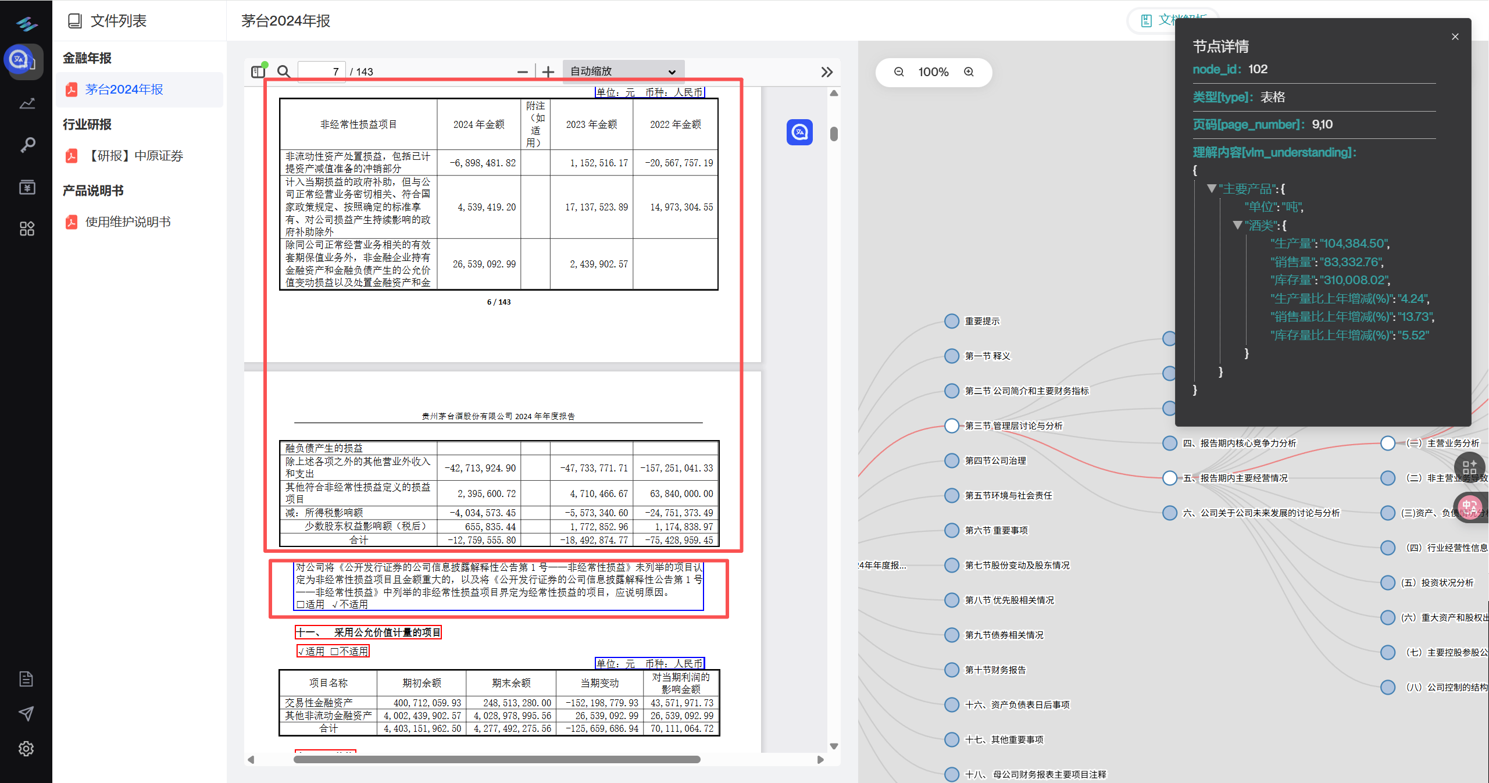The width and height of the screenshot is (1489, 783).
Task: Open the key sidebar icon
Action: coord(27,145)
